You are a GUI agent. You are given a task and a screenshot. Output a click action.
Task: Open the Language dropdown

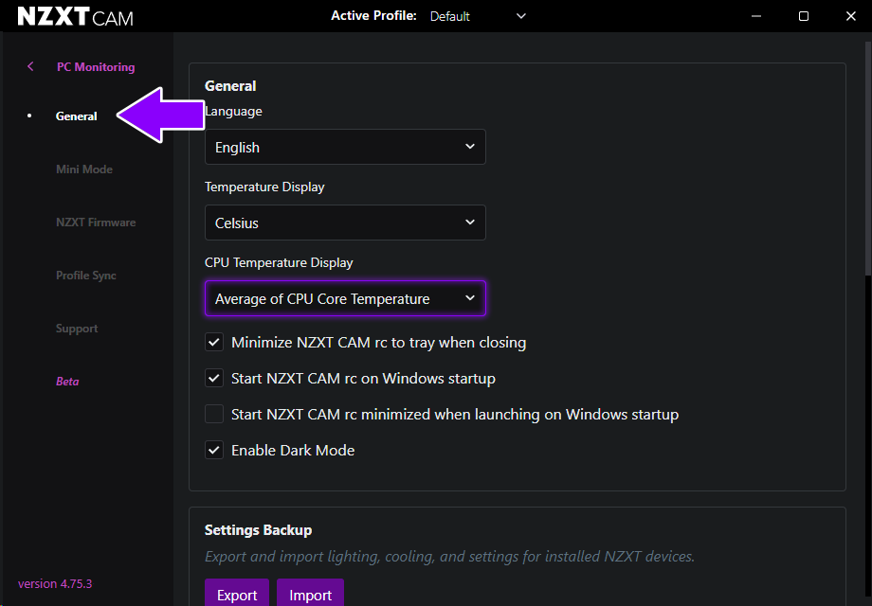(345, 147)
